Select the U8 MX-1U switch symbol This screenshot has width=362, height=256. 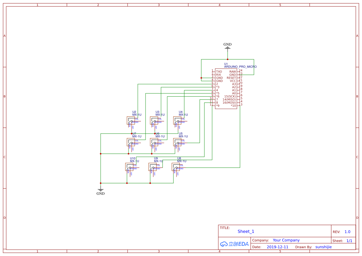pos(176,167)
